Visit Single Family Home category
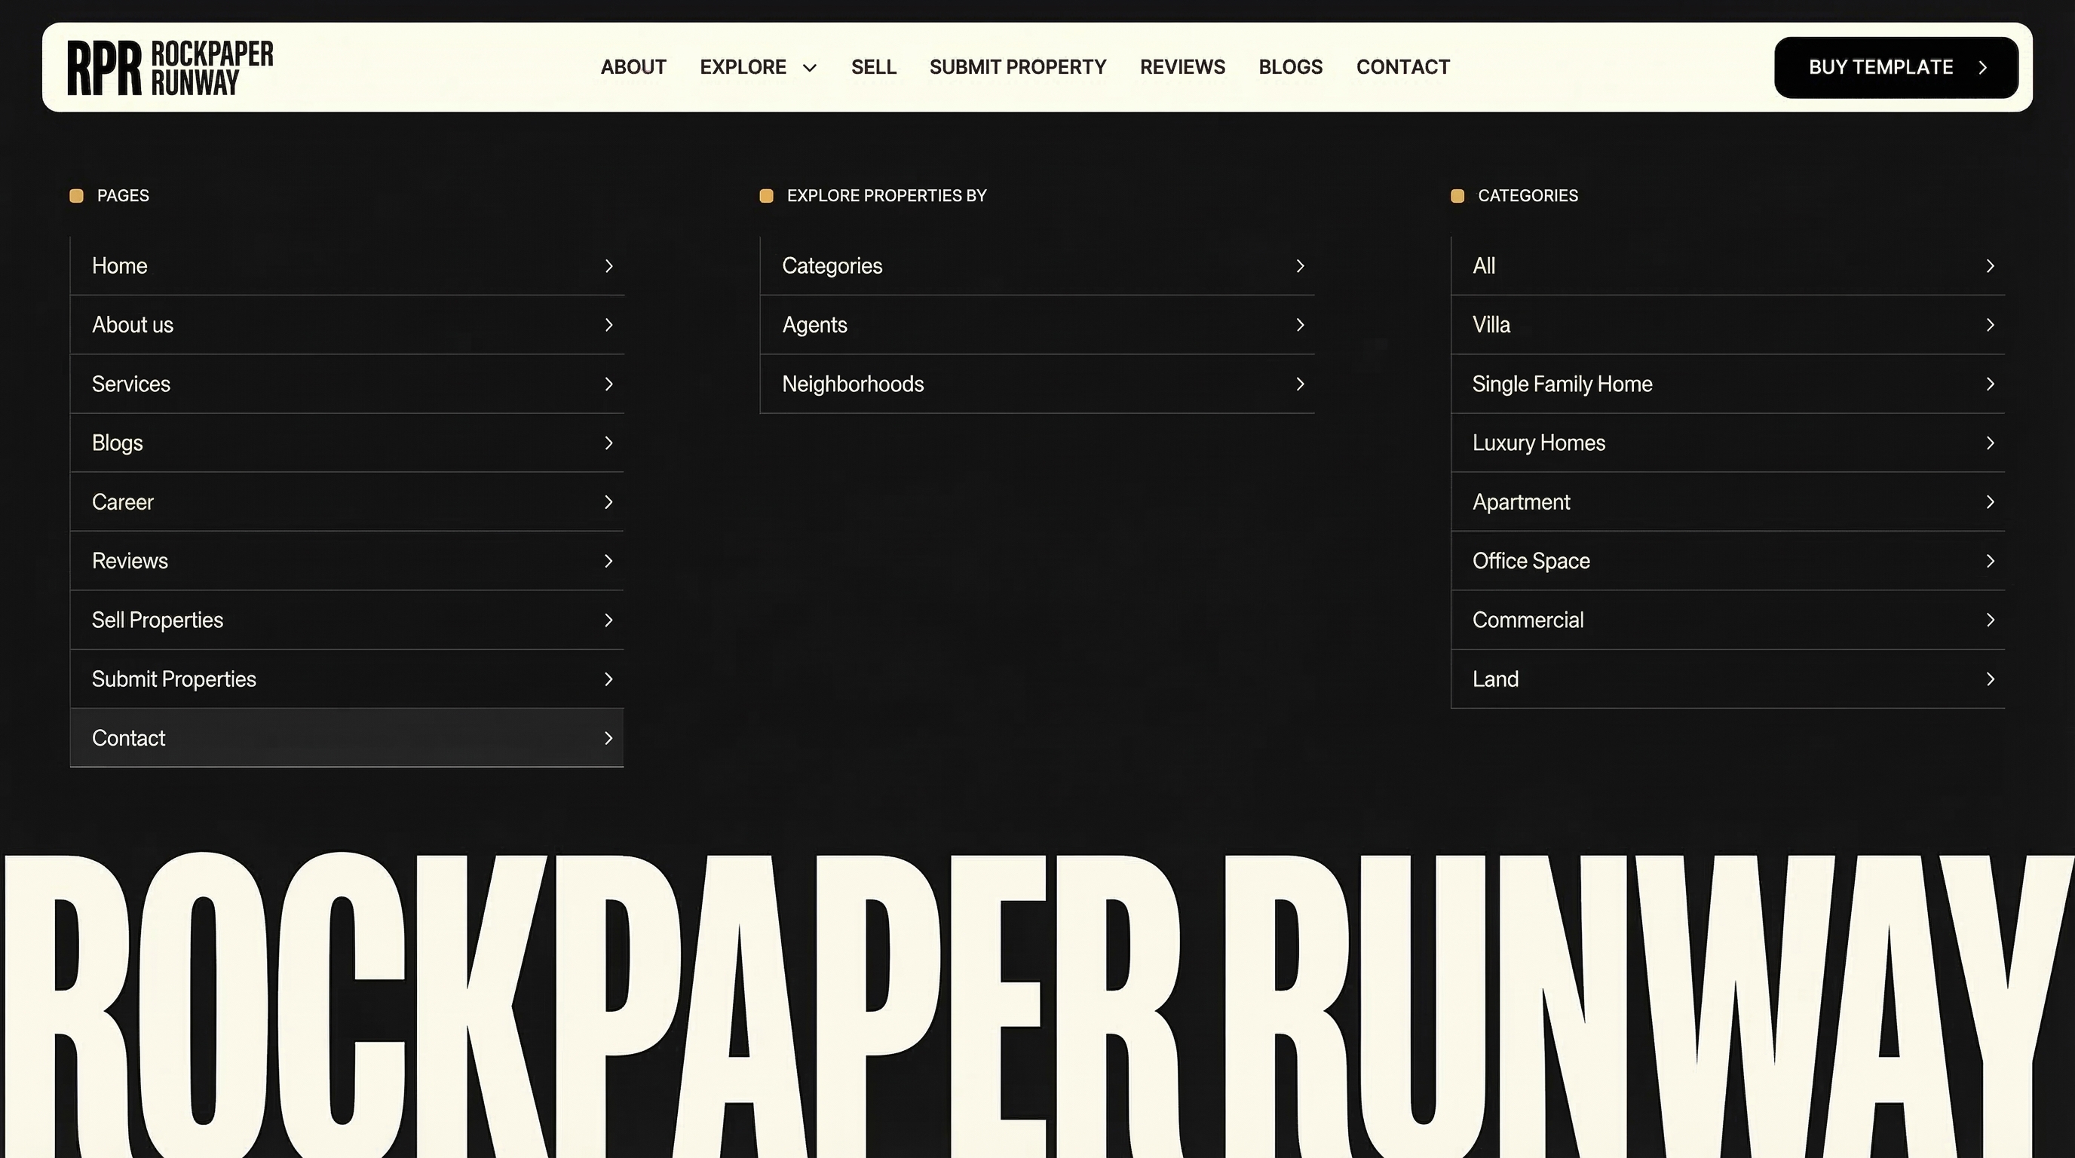This screenshot has width=2075, height=1158. 1727,384
